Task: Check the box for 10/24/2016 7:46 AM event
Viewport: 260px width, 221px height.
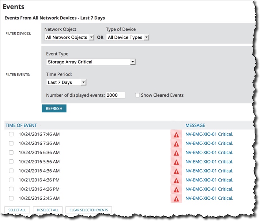Action: pyautogui.click(x=11, y=134)
